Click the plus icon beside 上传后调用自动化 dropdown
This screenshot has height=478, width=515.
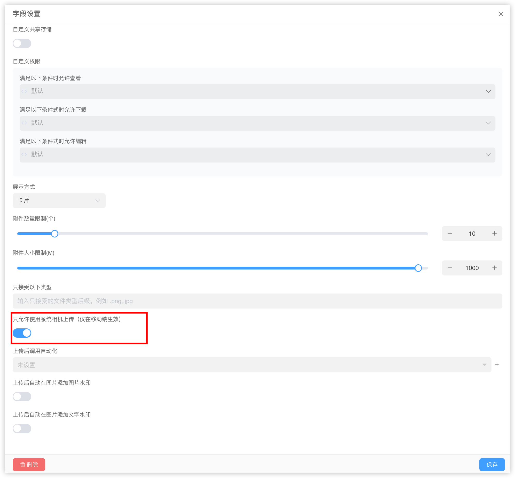[x=497, y=365]
